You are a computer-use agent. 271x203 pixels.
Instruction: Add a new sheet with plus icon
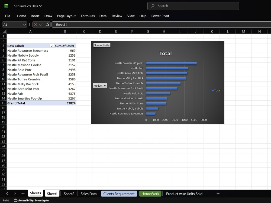tap(218, 194)
